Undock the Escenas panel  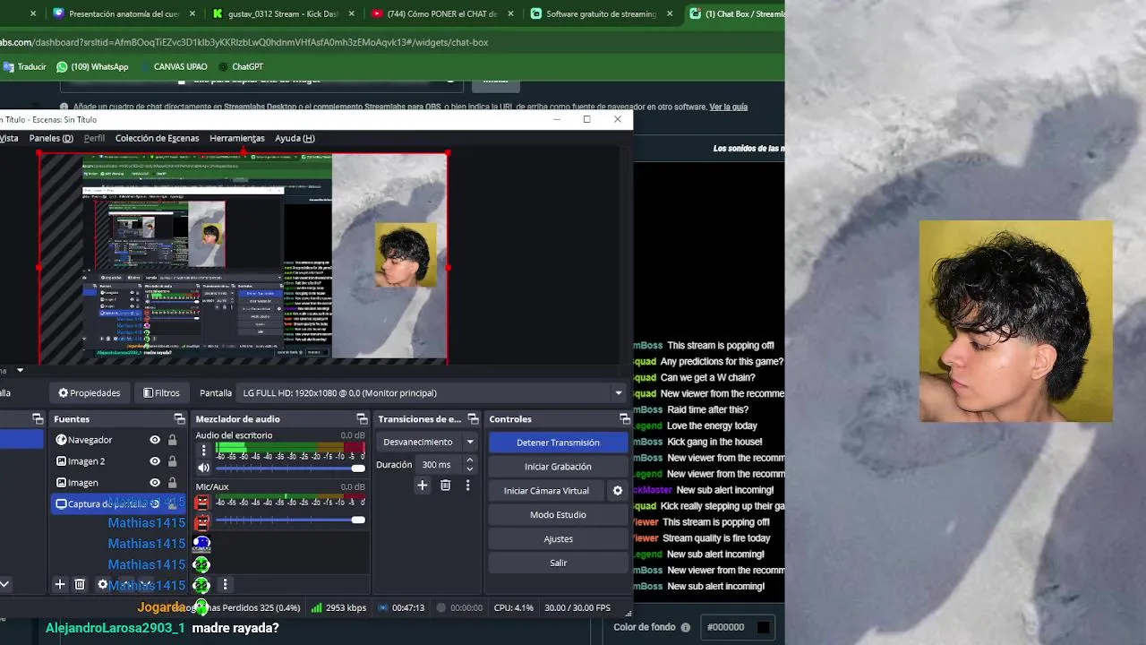coord(38,419)
